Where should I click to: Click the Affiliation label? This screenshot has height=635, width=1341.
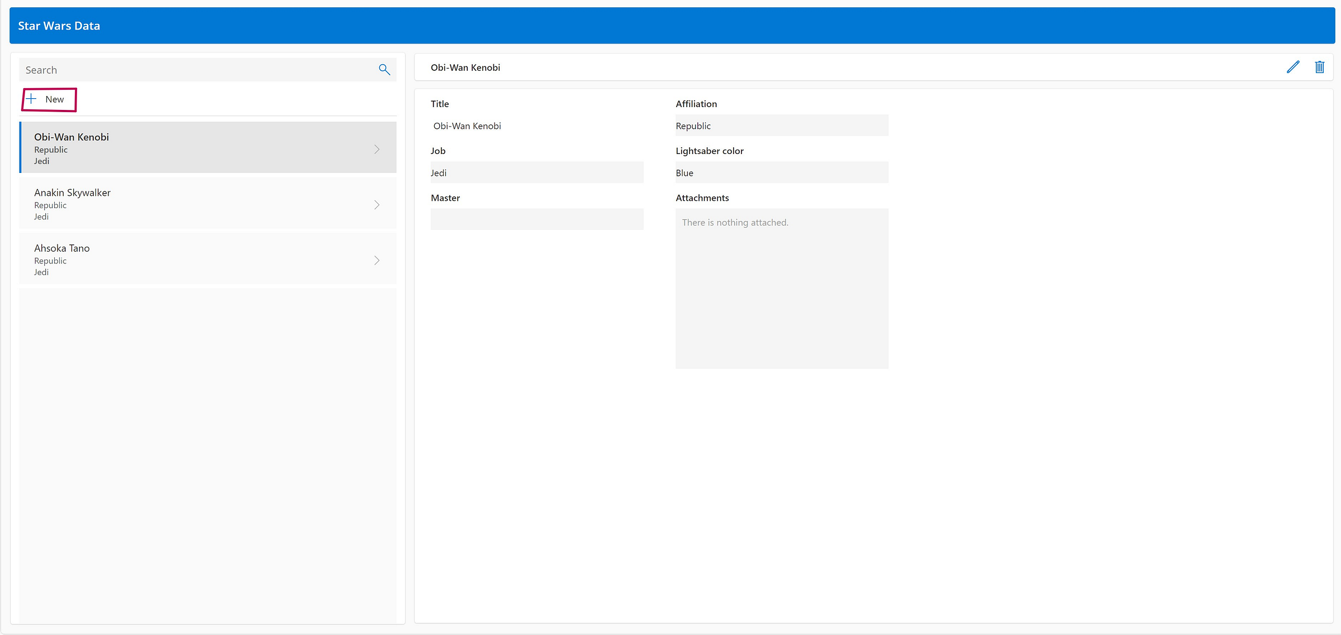tap(696, 104)
